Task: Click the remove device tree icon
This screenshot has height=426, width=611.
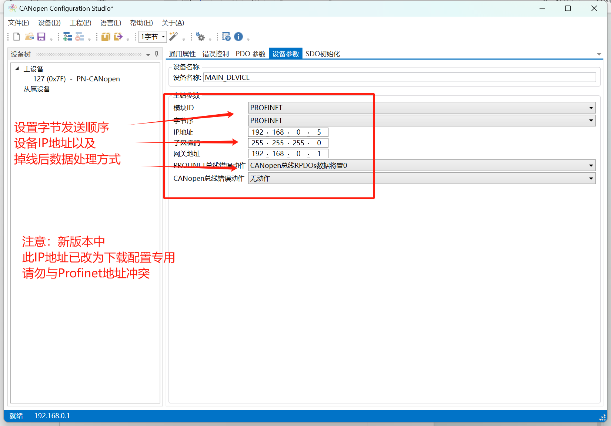Action: click(x=80, y=37)
